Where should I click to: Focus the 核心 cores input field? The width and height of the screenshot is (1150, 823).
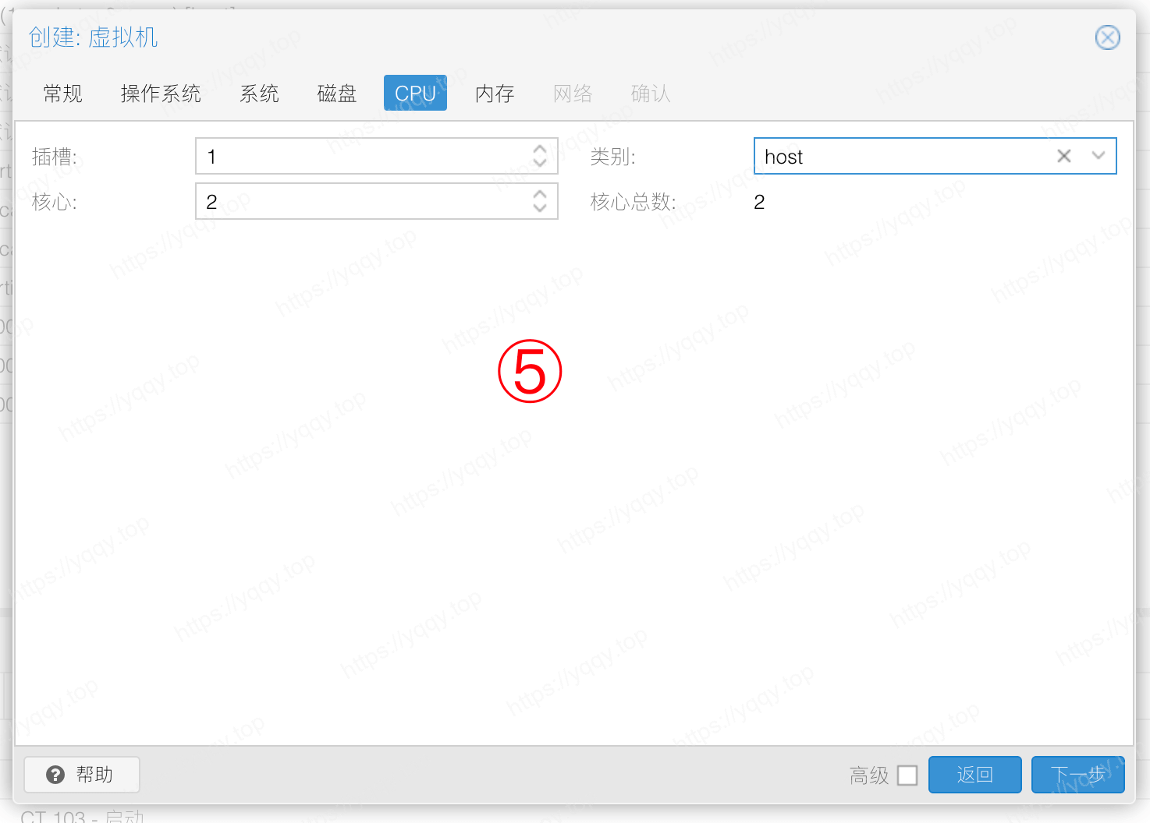pyautogui.click(x=359, y=201)
